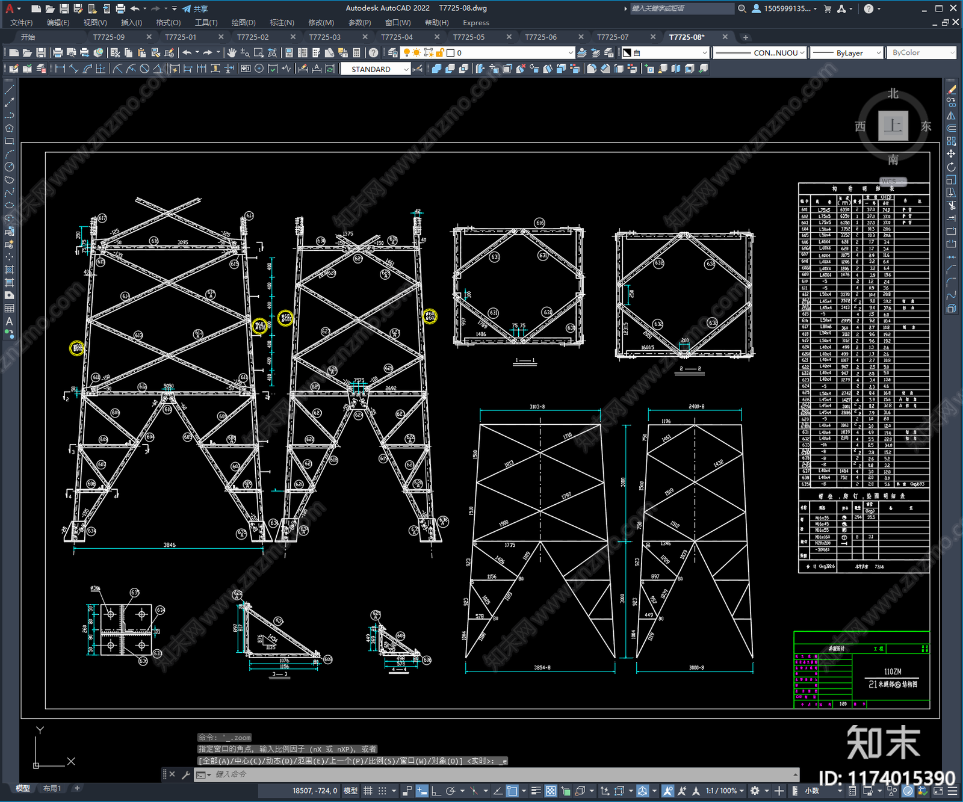The image size is (963, 802).
Task: Expand the 1:1 / 100% annotation scale dropdown
Action: click(725, 791)
